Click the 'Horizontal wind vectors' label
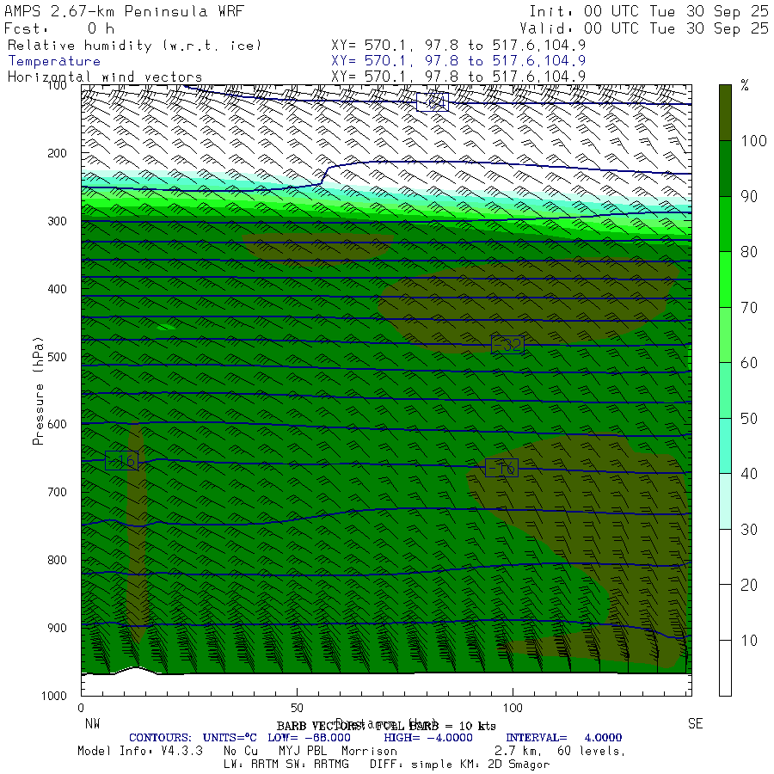Viewport: 774px width, 774px height. click(105, 77)
